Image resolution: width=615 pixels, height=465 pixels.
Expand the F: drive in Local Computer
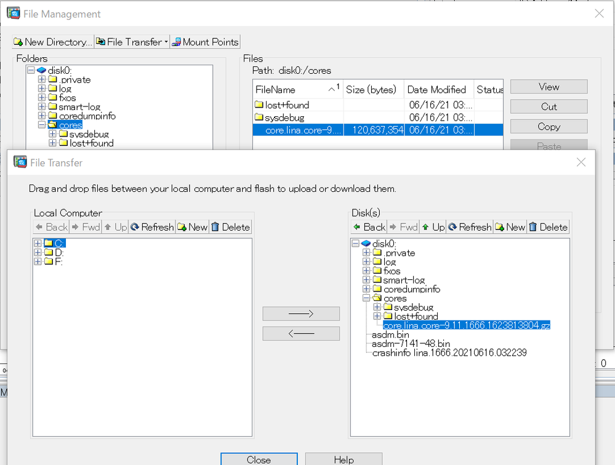tap(38, 261)
